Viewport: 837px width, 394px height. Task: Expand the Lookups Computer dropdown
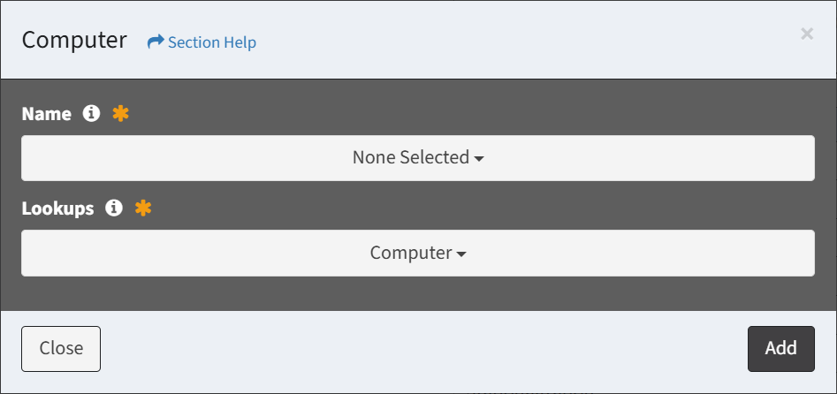pos(411,253)
